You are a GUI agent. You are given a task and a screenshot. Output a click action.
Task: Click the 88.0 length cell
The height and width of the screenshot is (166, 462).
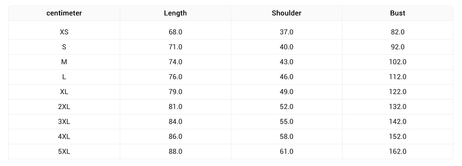[175, 152]
